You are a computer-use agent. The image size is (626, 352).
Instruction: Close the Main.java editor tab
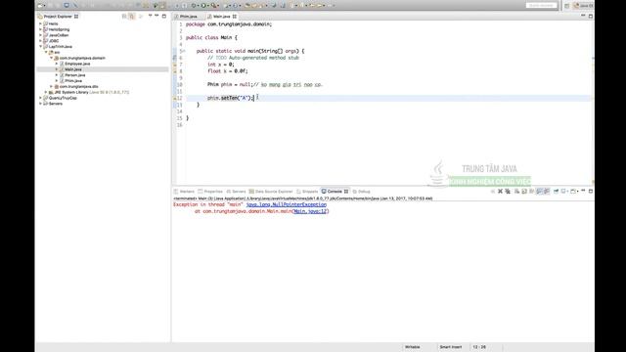235,17
